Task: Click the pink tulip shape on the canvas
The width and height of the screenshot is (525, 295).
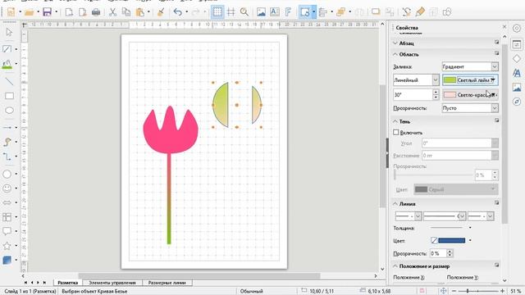Action: 170,137
